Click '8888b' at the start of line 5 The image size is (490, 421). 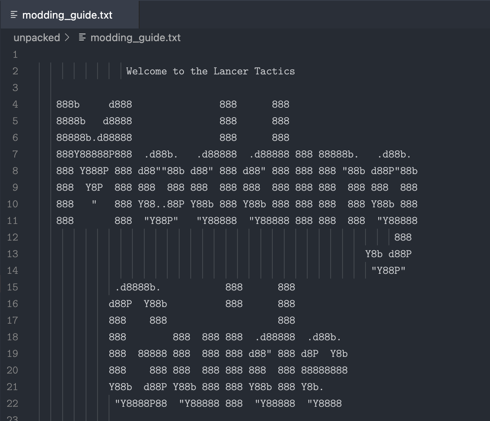(x=71, y=121)
